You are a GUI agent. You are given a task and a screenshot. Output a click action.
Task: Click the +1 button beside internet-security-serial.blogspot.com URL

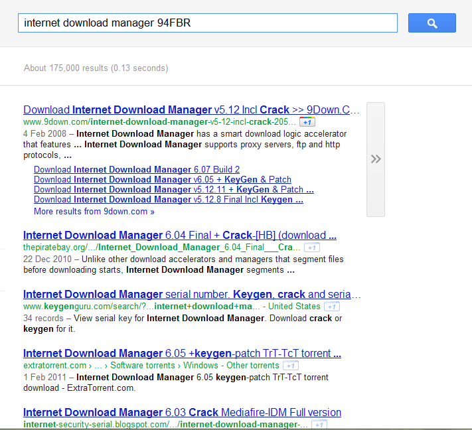pyautogui.click(x=319, y=425)
